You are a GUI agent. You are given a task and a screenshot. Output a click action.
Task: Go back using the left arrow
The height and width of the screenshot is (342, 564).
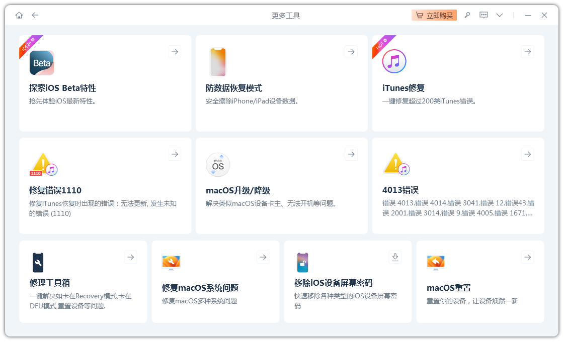coord(35,15)
